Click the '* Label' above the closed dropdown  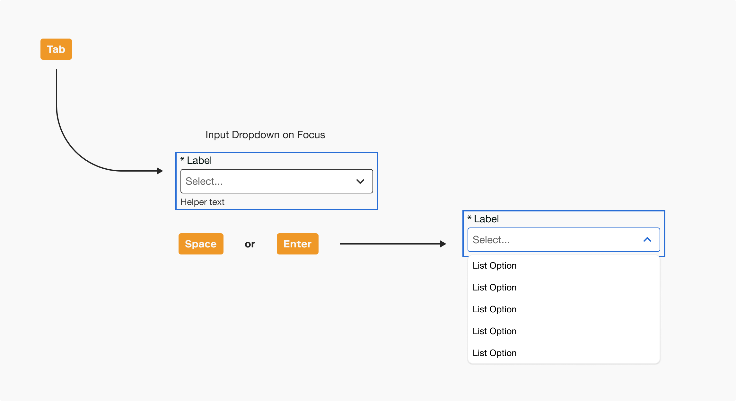196,160
